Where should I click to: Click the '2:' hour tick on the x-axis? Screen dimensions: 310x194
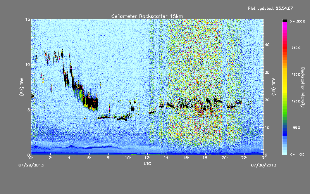coord(51,158)
